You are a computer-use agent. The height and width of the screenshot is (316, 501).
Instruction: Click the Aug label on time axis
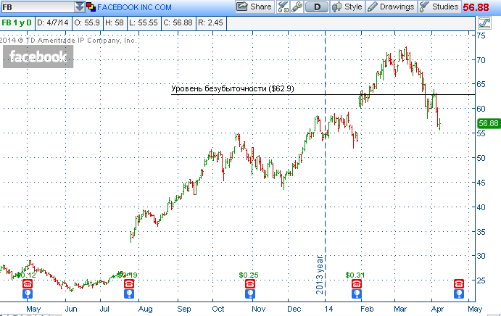(146, 309)
